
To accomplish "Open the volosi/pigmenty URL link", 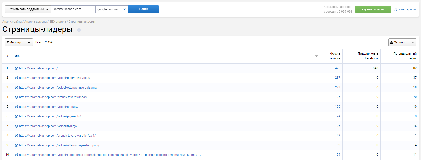I will [50, 116].
